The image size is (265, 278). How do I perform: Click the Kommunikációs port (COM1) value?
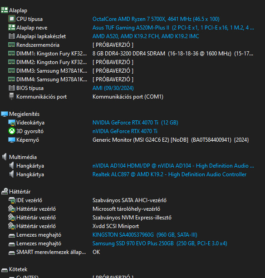pos(128,97)
